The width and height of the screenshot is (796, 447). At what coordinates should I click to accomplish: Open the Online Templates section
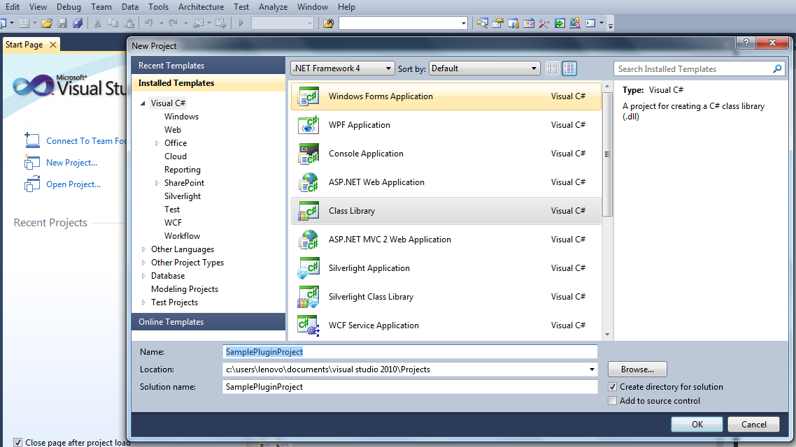208,322
